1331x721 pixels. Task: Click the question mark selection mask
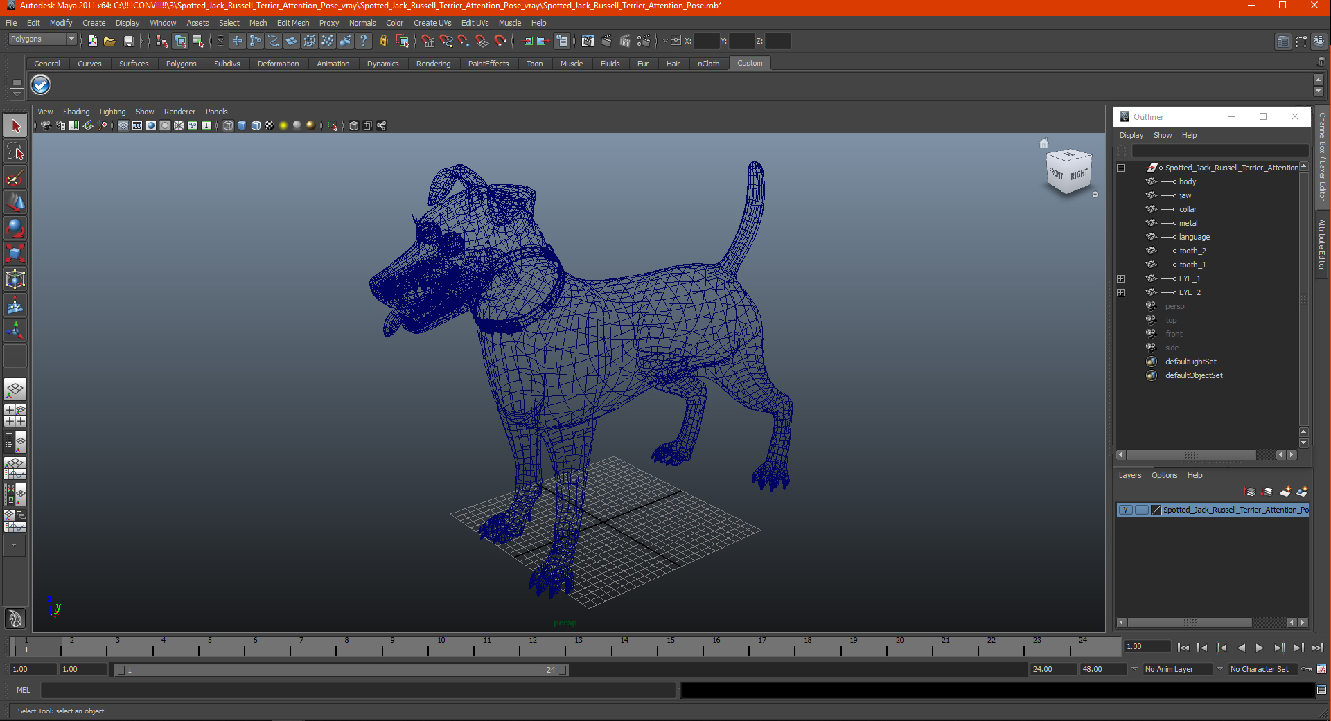click(364, 41)
